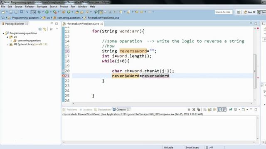
Task: Expand the com.string.questions package
Action: point(11,41)
